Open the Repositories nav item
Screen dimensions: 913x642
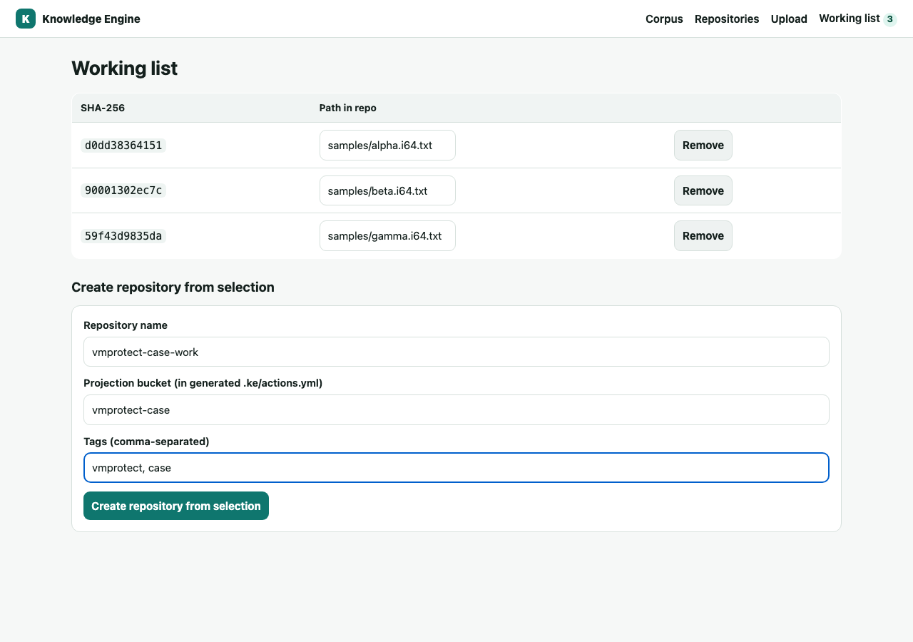pyautogui.click(x=727, y=19)
